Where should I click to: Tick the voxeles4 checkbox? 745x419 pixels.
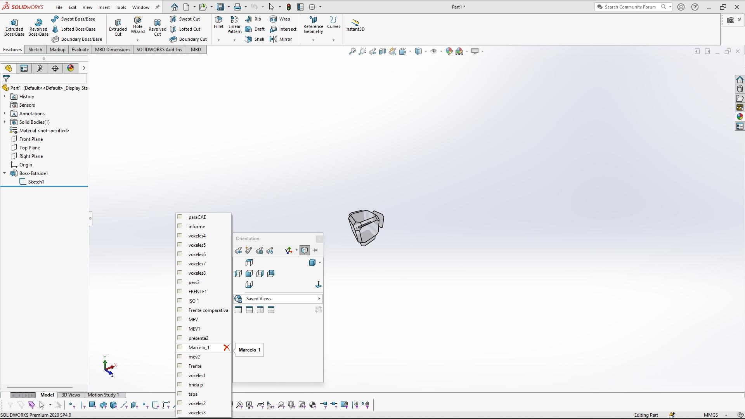pos(180,235)
